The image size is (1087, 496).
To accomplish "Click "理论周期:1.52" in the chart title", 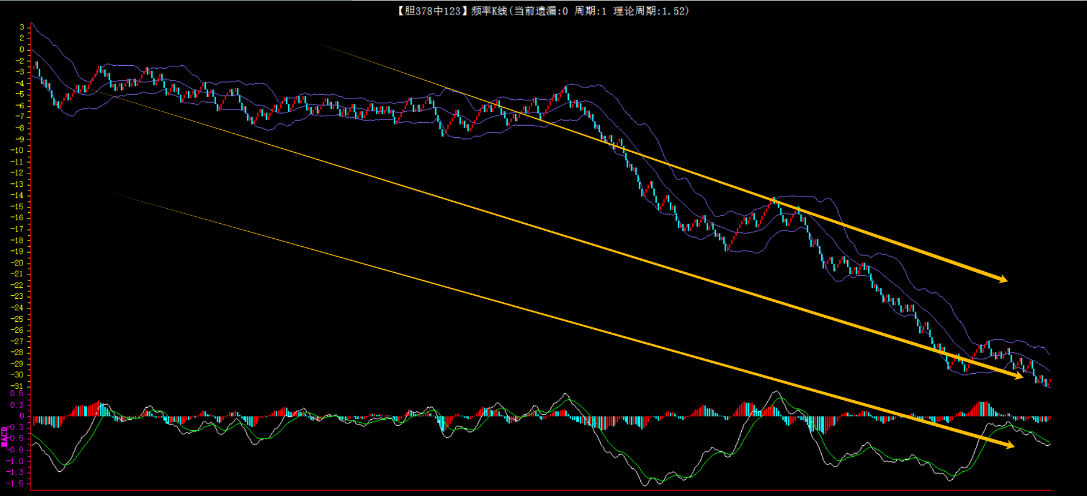I will pos(649,11).
